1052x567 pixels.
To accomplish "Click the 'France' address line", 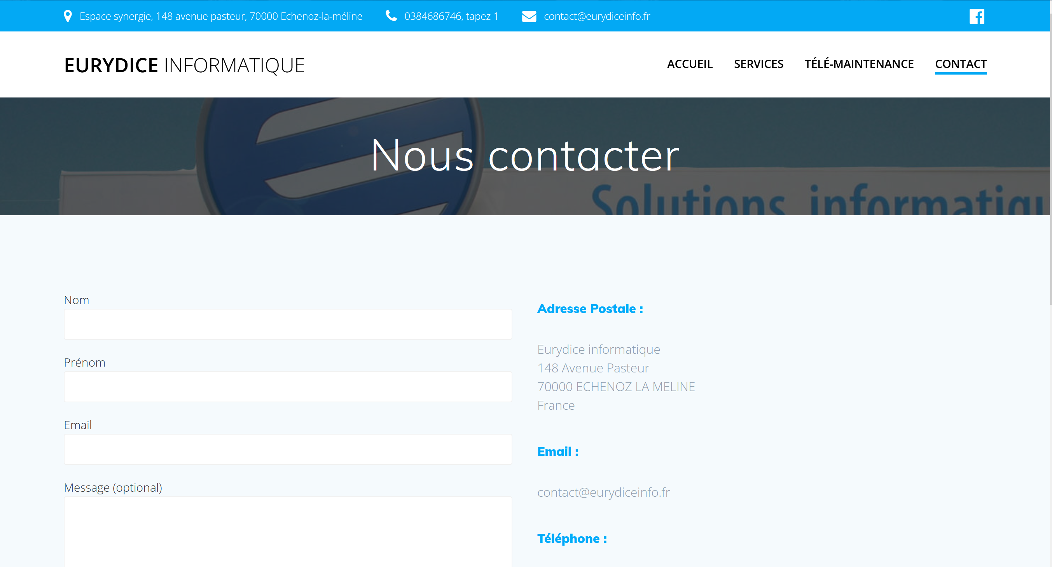I will (556, 405).
